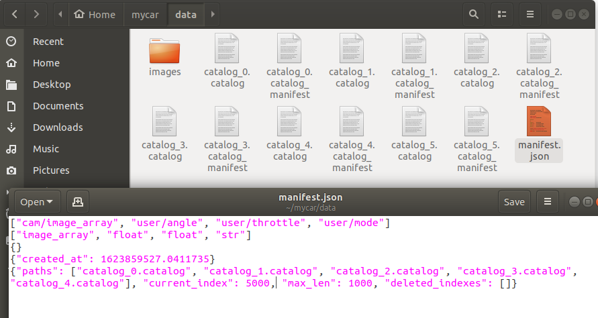Click the path bar right scroll arrow
This screenshot has height=318, width=598.
point(213,15)
